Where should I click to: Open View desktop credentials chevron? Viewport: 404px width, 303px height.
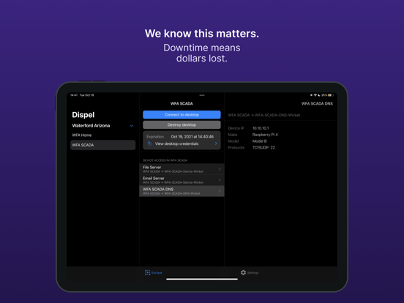click(x=216, y=143)
